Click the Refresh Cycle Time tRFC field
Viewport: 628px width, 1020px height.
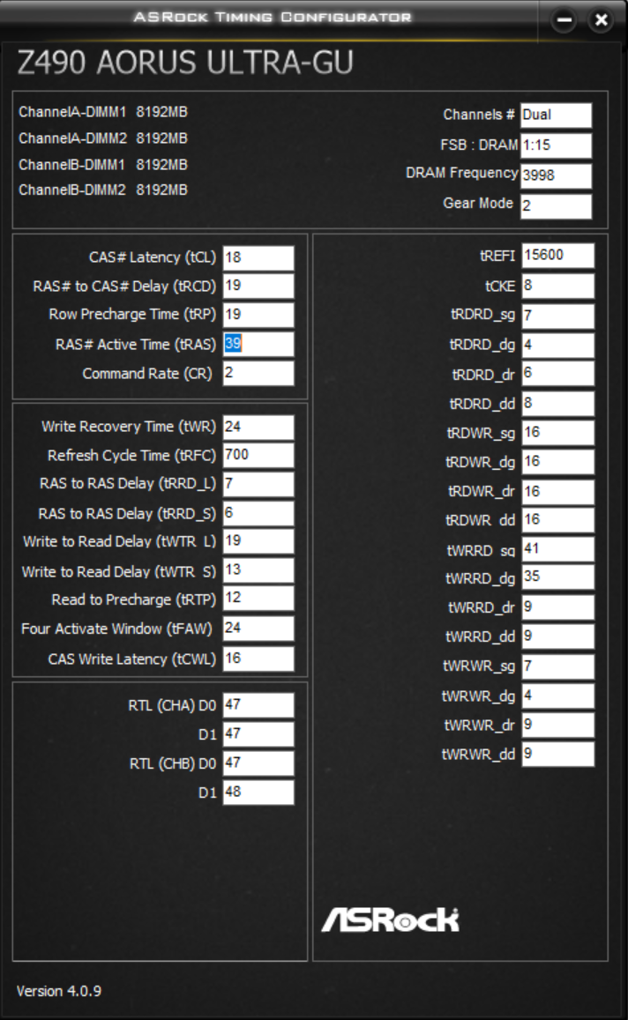click(x=258, y=456)
